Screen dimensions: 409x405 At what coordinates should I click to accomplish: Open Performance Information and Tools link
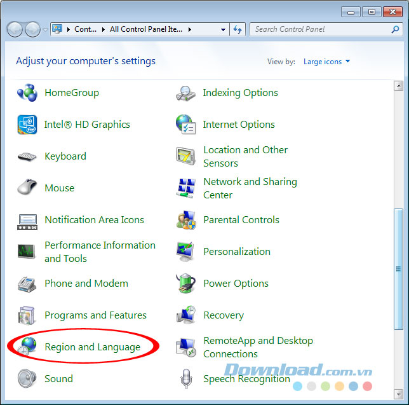click(100, 252)
